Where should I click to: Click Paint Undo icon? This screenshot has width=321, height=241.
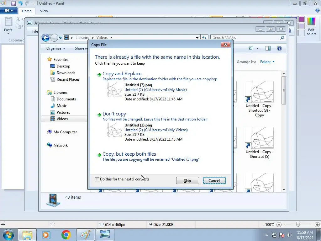pyautogui.click(x=20, y=3)
